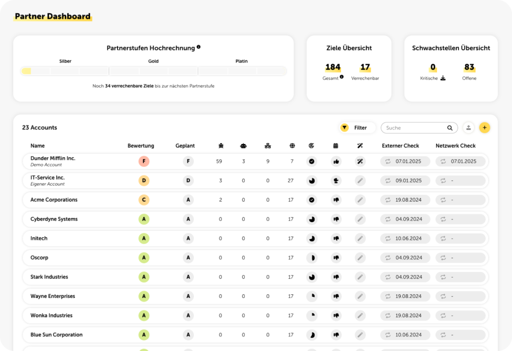This screenshot has width=512, height=351.
Task: Click the Silber progress bar segment
Action: (64, 71)
